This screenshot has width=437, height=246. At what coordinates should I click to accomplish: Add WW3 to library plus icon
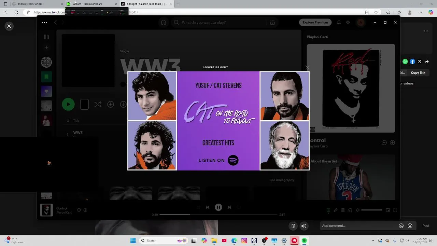111,105
